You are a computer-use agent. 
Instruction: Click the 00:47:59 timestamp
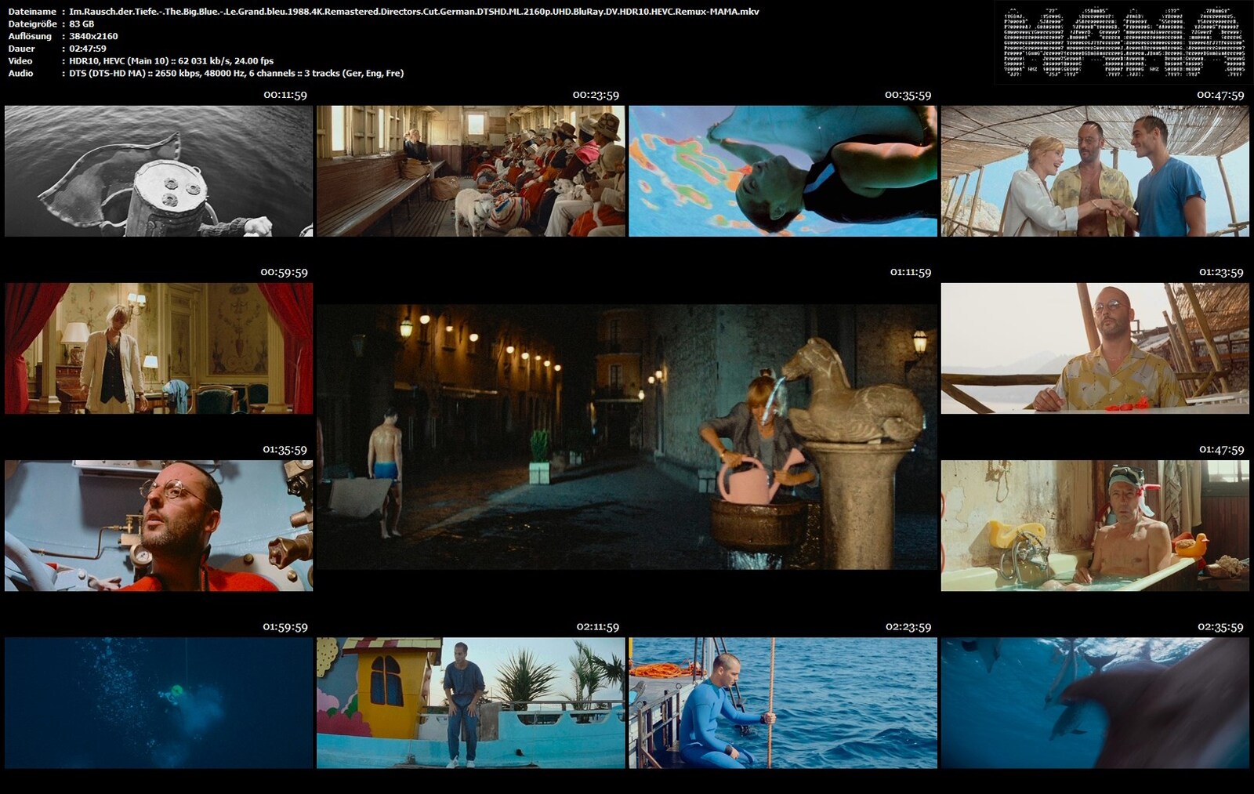tap(1220, 95)
